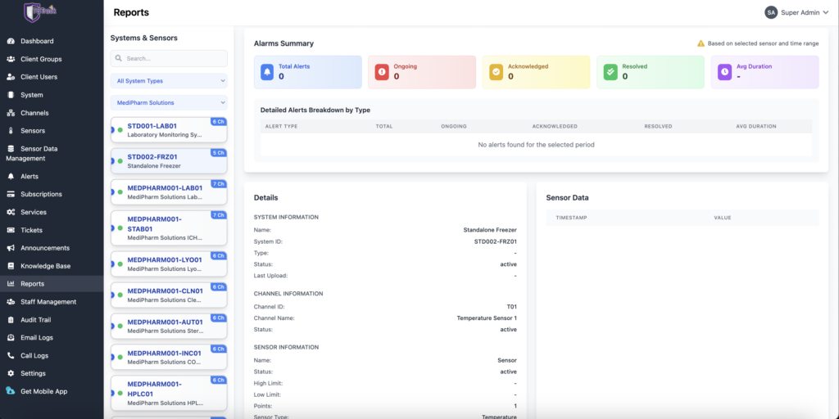Click the Dashboard icon in sidebar
This screenshot has height=419, width=839.
pyautogui.click(x=11, y=41)
